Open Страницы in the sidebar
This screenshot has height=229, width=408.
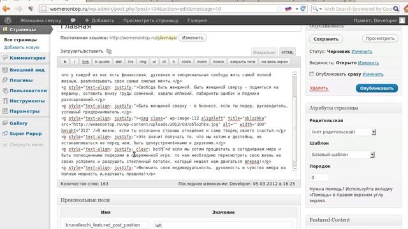click(23, 29)
